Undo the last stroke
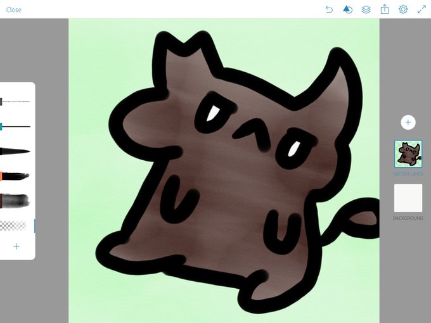The height and width of the screenshot is (323, 431). 329,9
